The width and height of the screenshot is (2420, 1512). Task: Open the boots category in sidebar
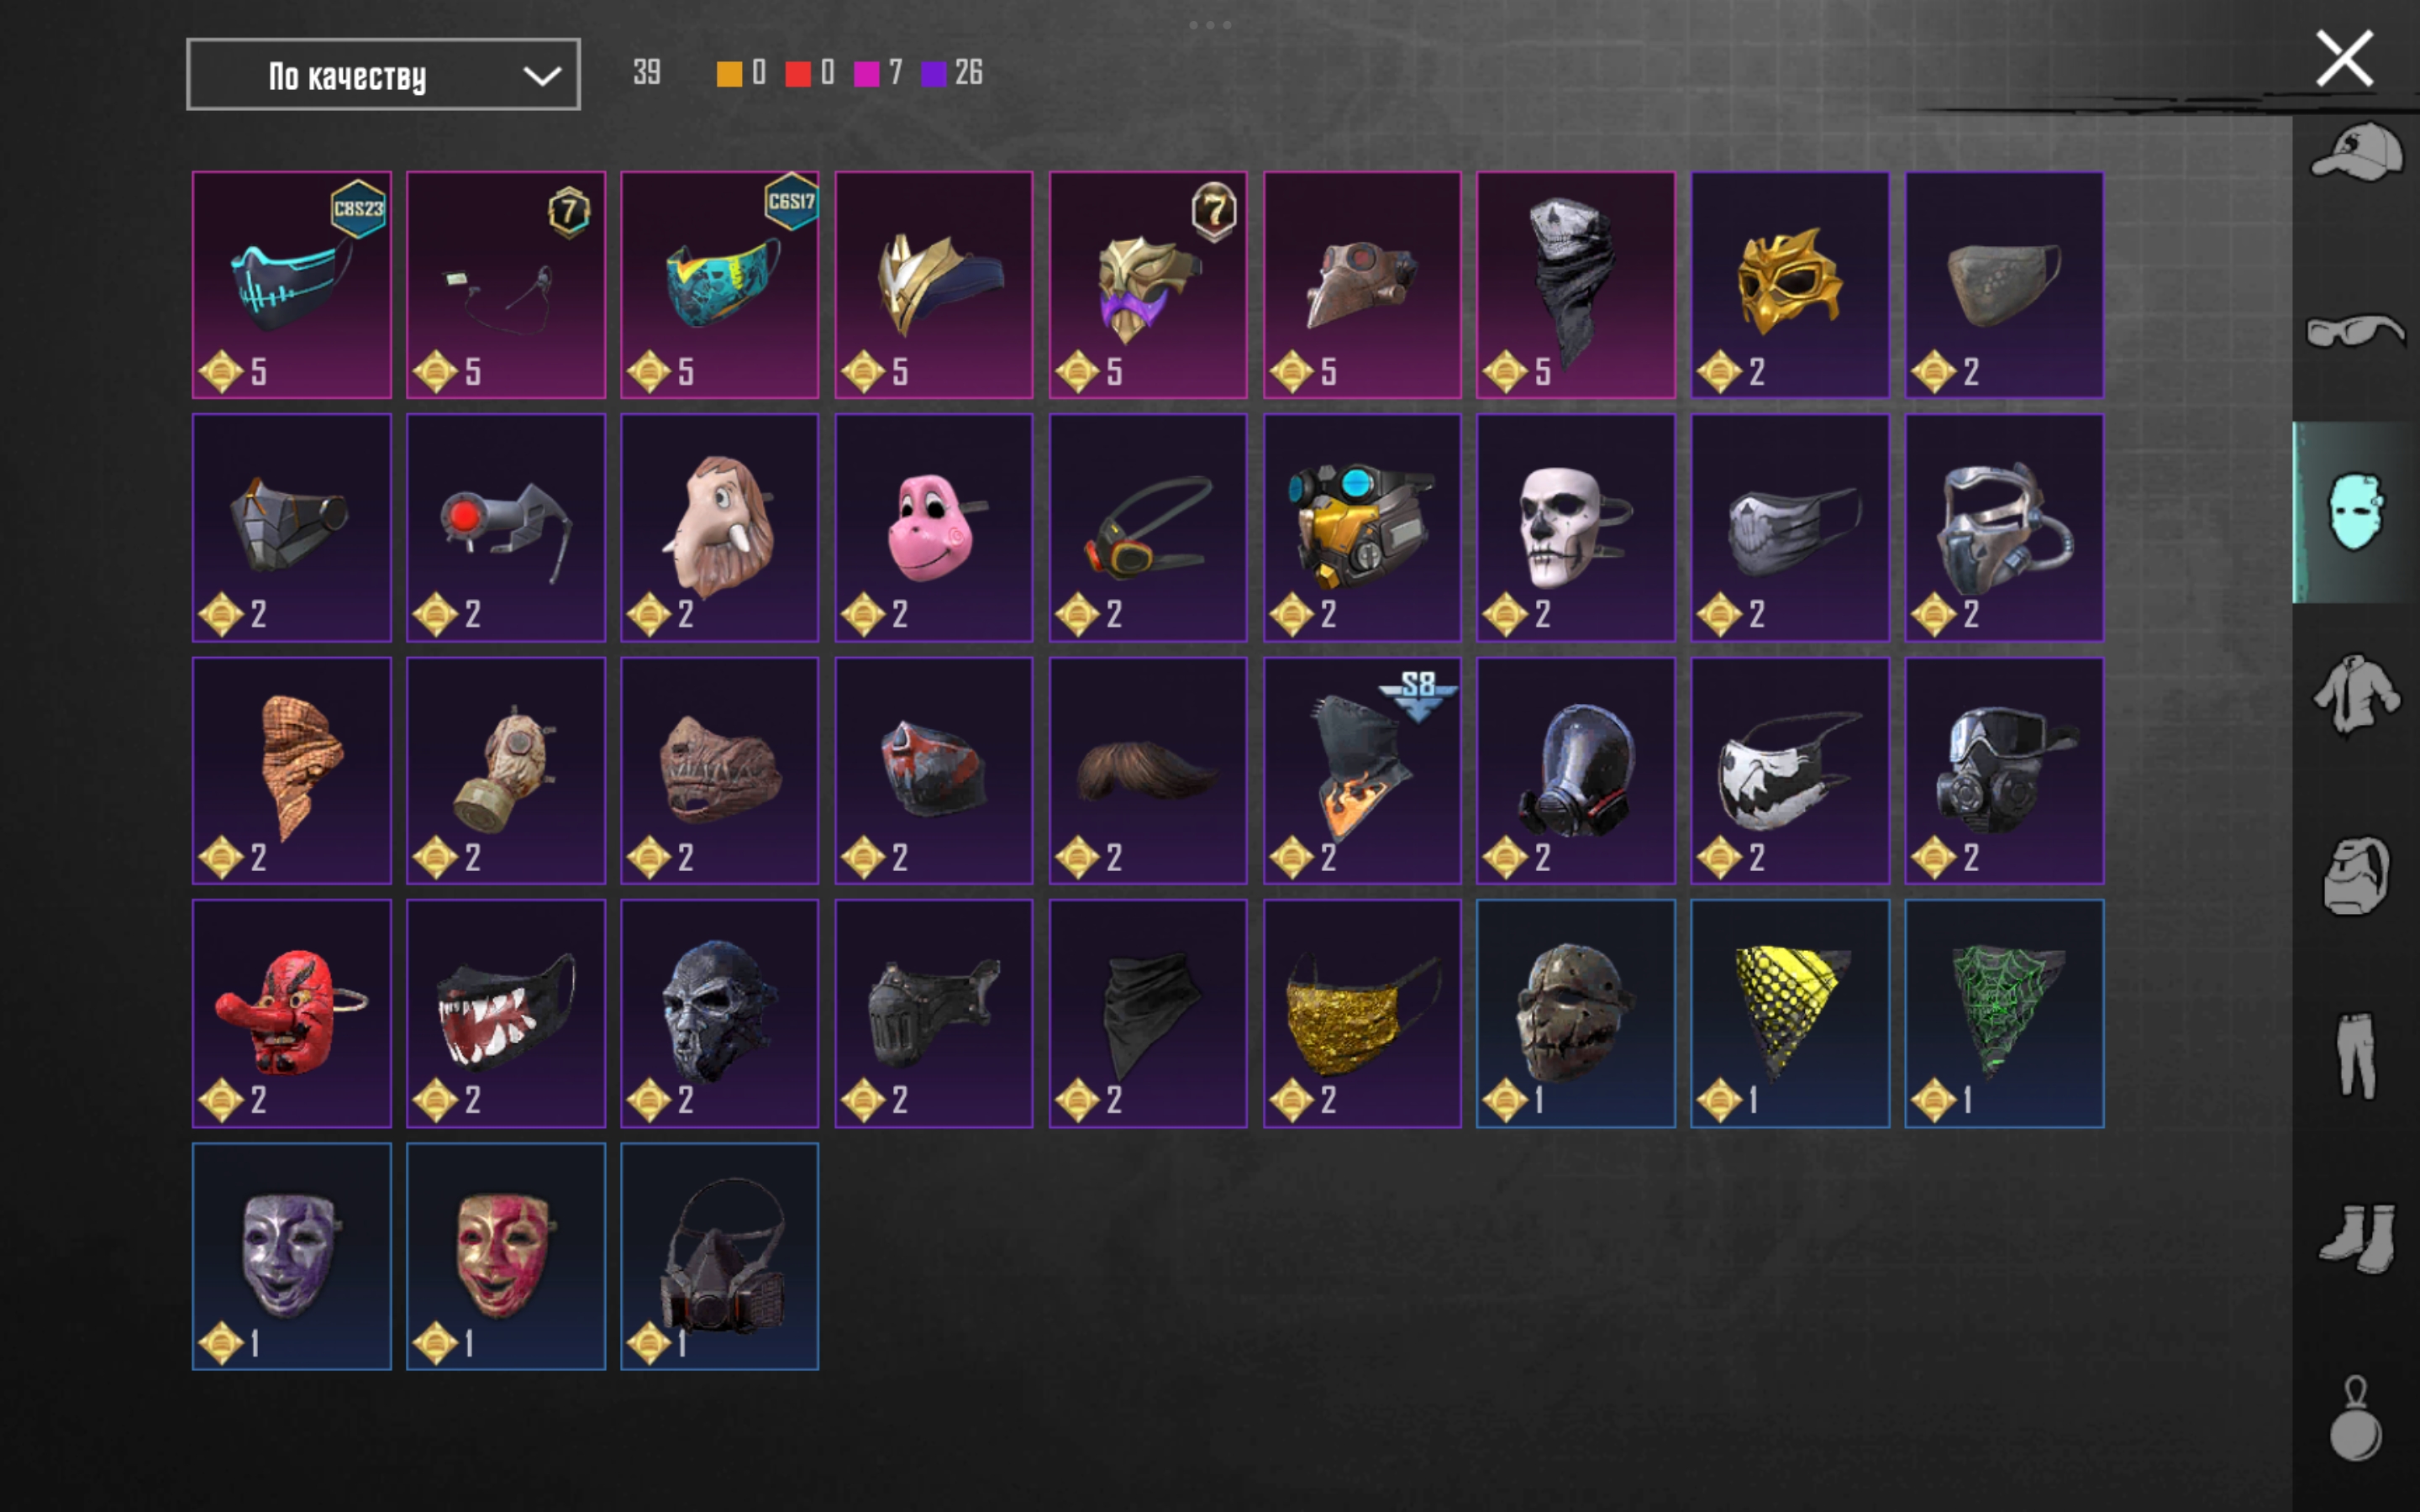(x=2356, y=1238)
